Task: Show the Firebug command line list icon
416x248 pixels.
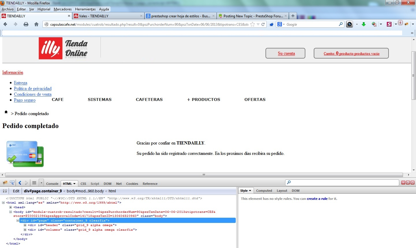Action: pos(34,183)
